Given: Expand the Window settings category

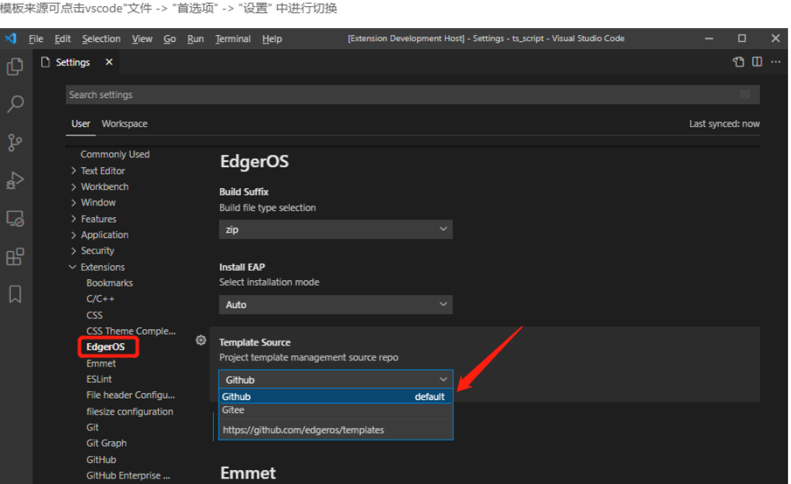Looking at the screenshot, I should (98, 202).
